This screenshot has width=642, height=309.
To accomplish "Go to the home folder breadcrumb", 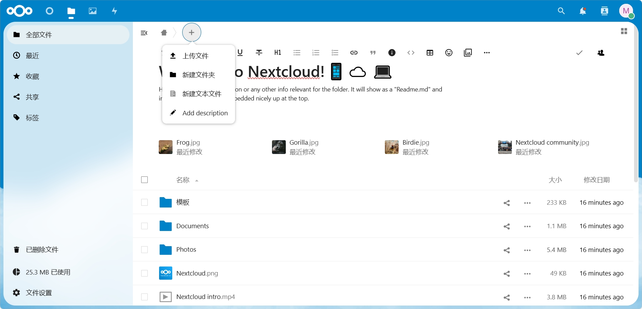I will click(164, 32).
